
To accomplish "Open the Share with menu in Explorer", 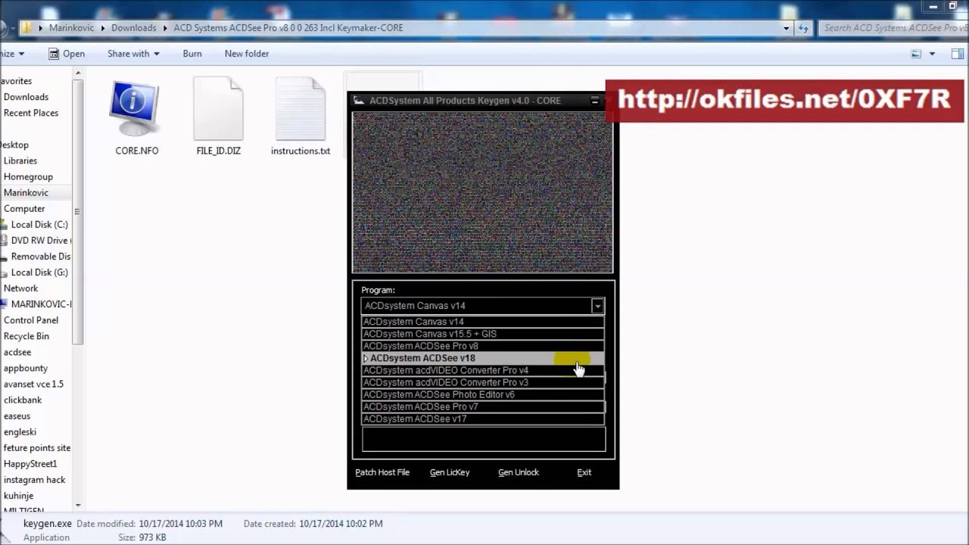I will [x=133, y=54].
